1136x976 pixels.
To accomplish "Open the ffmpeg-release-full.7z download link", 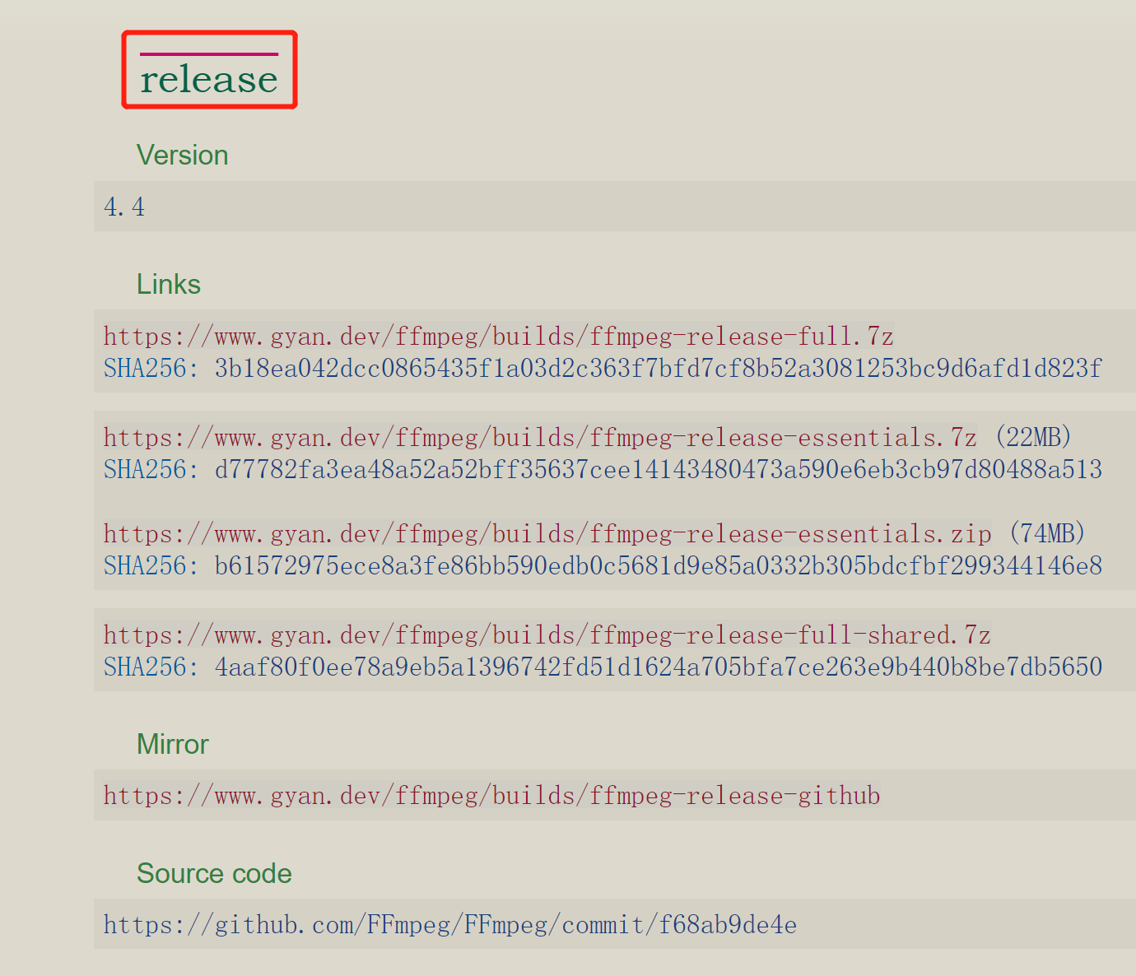I will (499, 337).
